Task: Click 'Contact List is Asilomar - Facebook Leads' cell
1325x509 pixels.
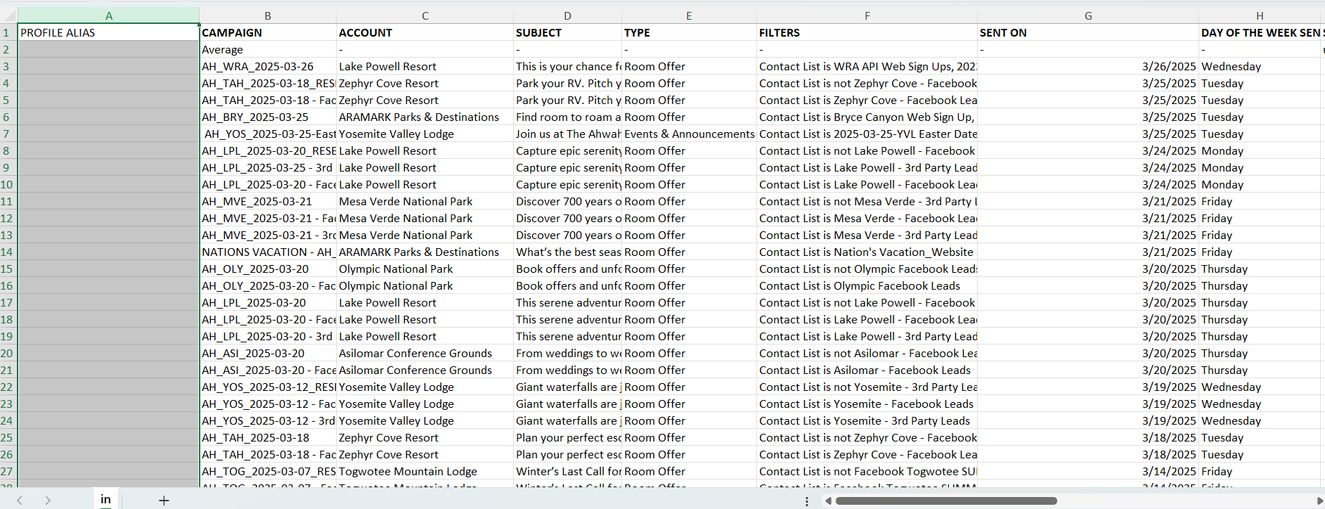Action: [x=867, y=370]
